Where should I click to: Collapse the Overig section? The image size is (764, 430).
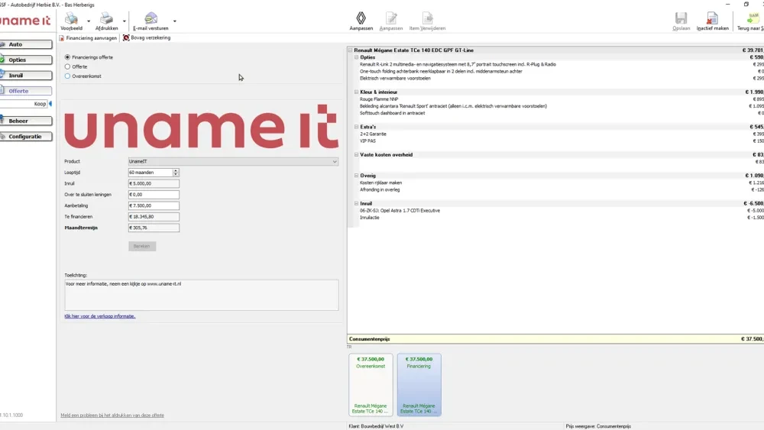(x=356, y=176)
